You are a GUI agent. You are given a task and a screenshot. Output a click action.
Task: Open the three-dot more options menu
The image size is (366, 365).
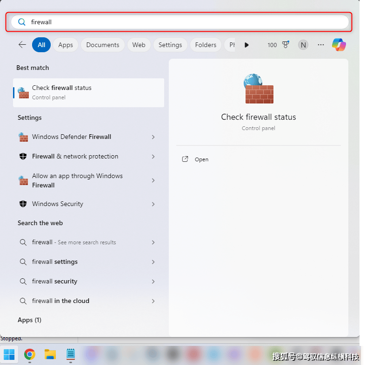click(x=321, y=45)
